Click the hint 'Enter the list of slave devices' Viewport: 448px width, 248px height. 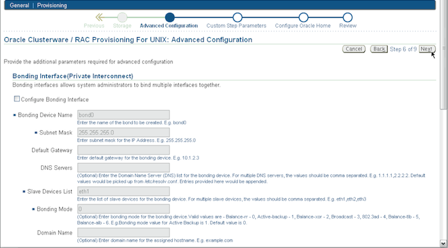click(x=221, y=199)
